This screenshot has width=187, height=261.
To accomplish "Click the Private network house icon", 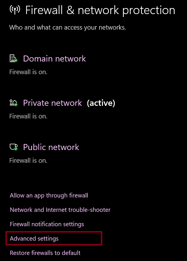I will pyautogui.click(x=12, y=103).
